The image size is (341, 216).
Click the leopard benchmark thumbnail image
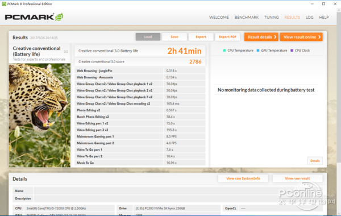point(40,115)
